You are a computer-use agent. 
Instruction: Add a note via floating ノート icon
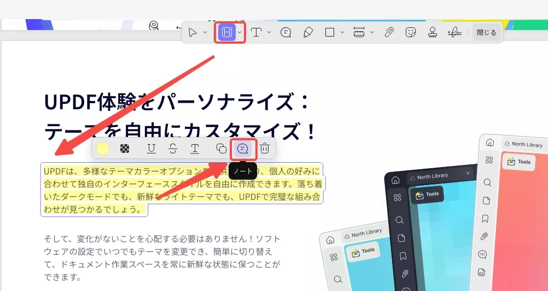coord(242,149)
